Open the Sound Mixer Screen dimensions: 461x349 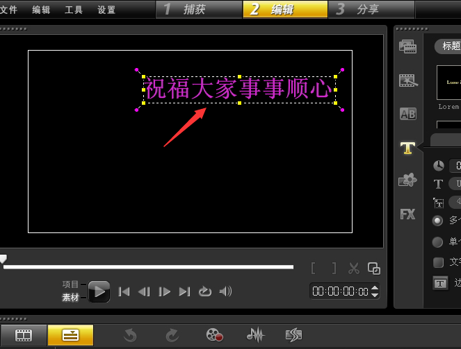[x=256, y=334]
